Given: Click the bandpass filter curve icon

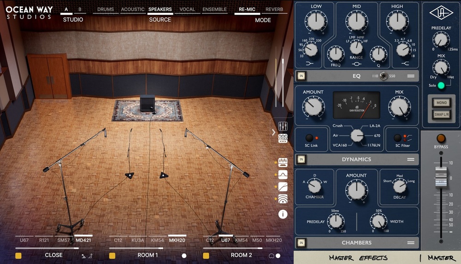Looking at the screenshot, I should (x=283, y=174).
